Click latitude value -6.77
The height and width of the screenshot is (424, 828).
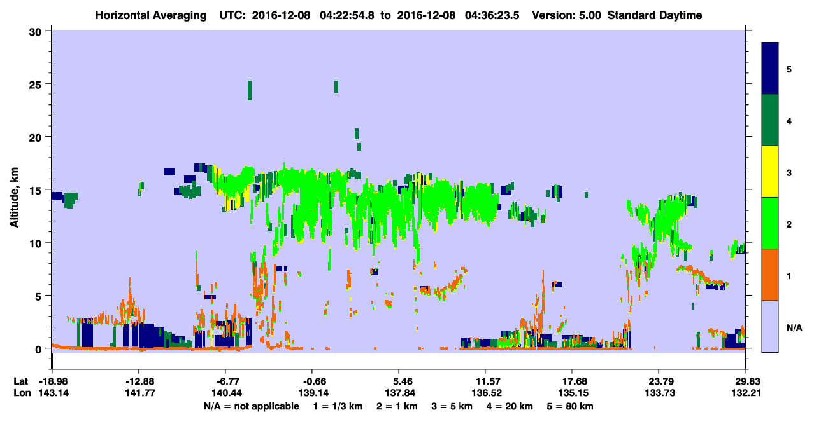[226, 381]
